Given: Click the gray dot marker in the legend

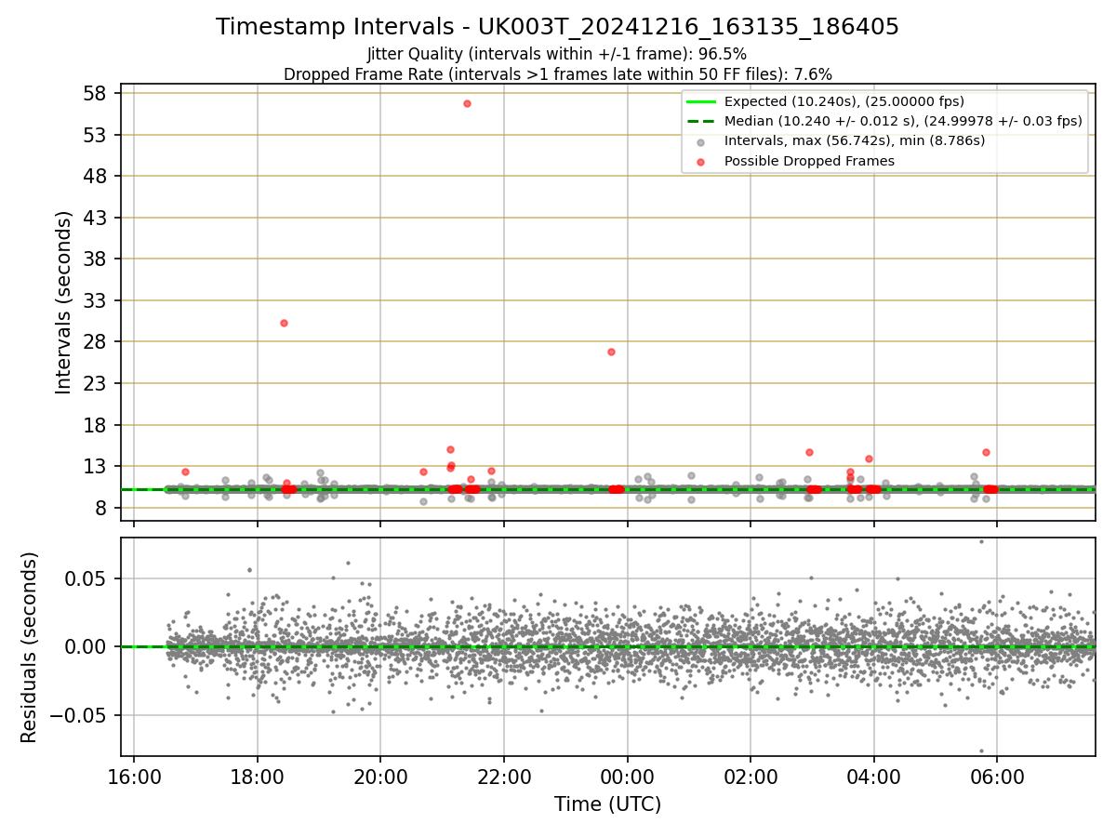Looking at the screenshot, I should tap(700, 141).
